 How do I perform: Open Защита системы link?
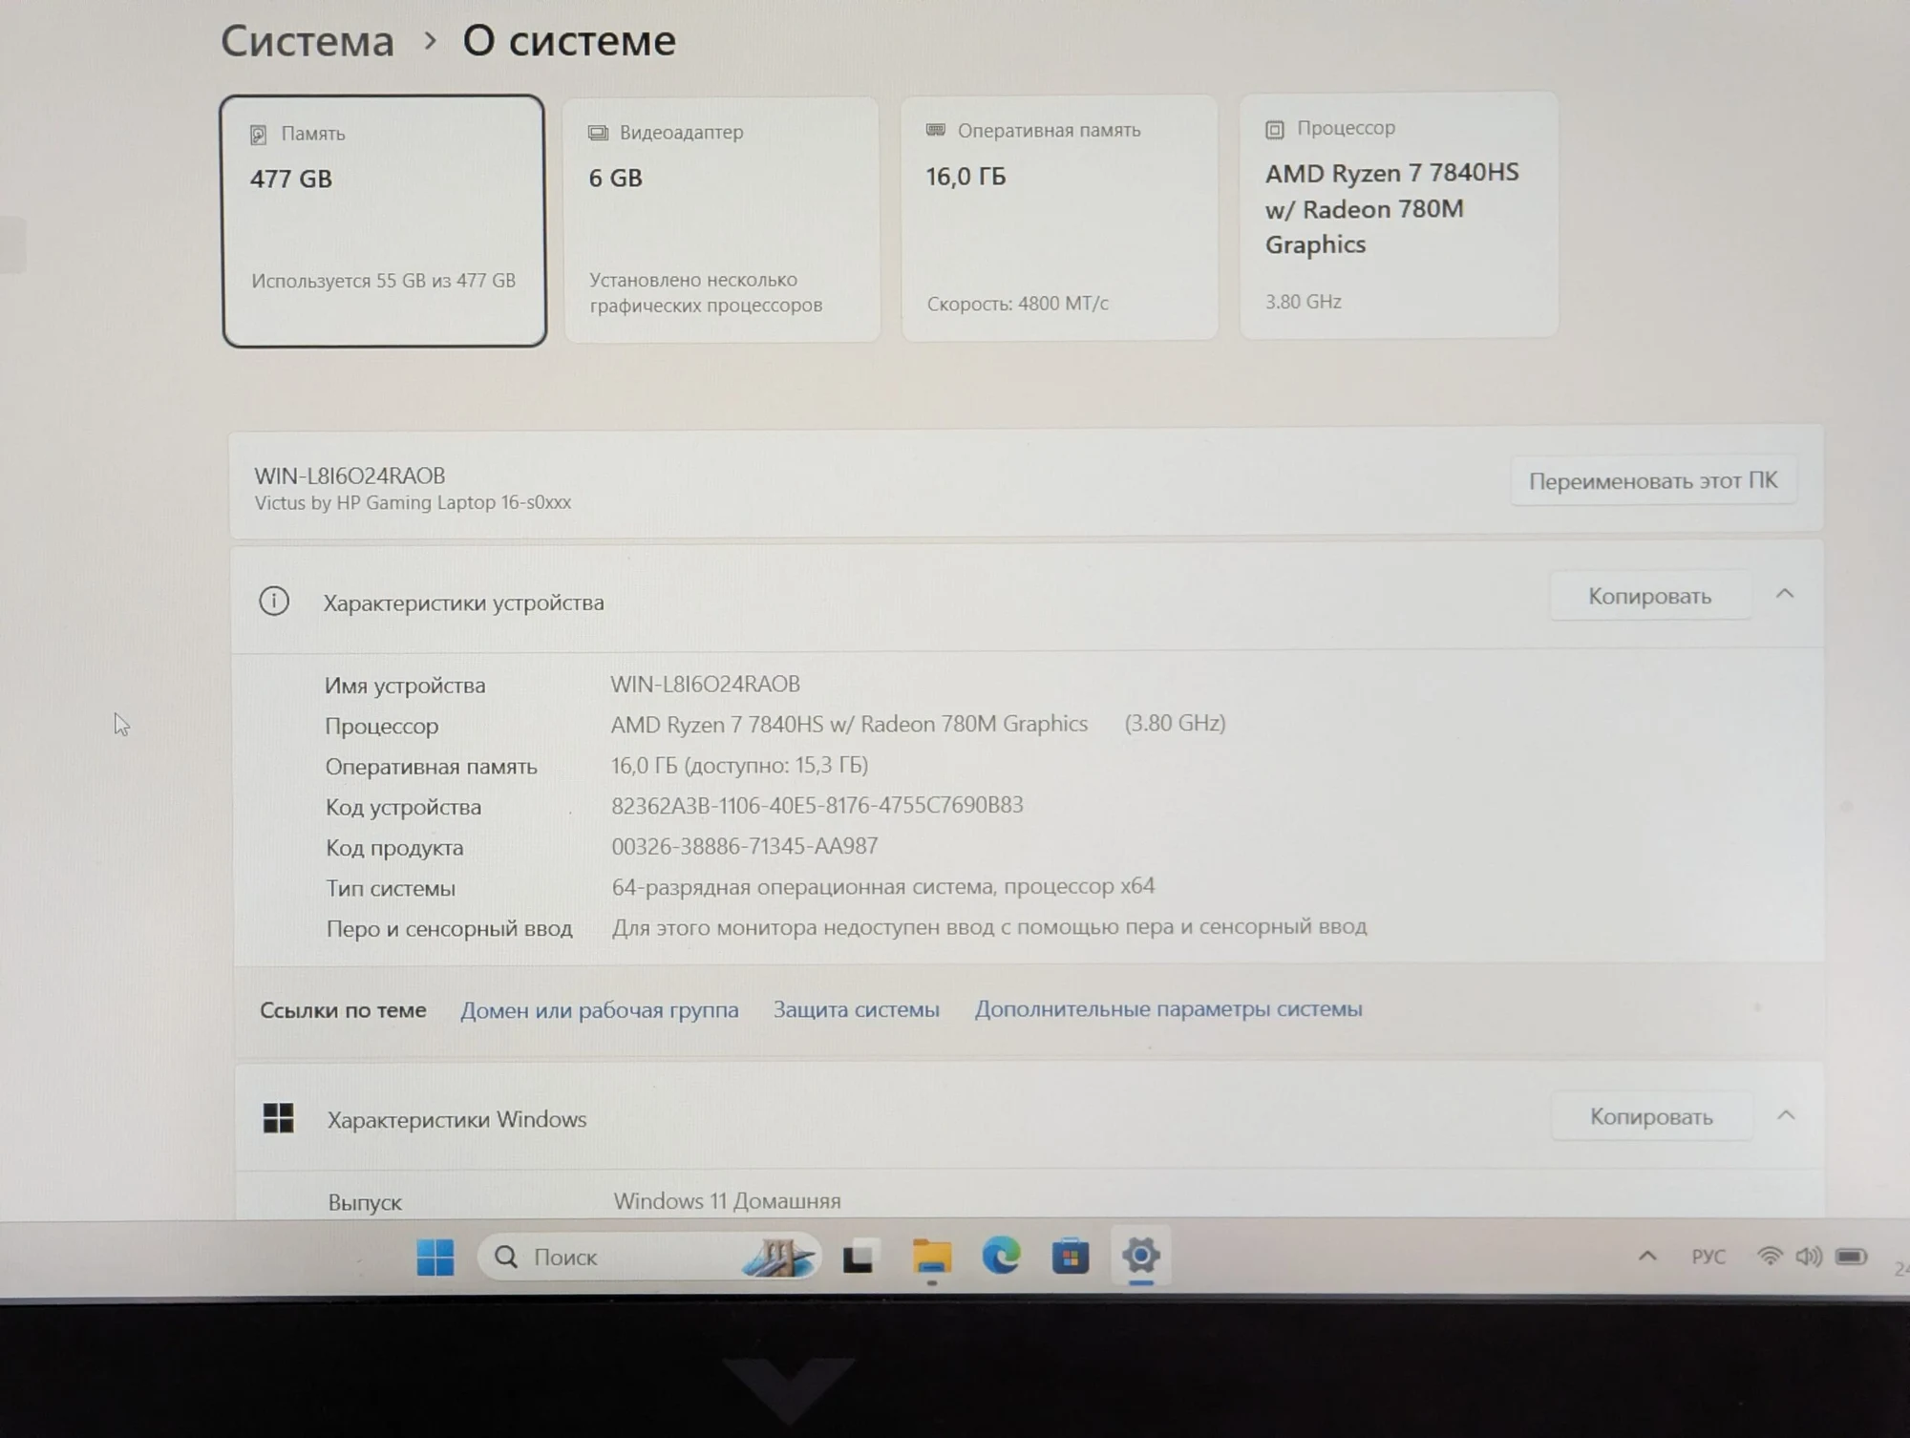[857, 1009]
